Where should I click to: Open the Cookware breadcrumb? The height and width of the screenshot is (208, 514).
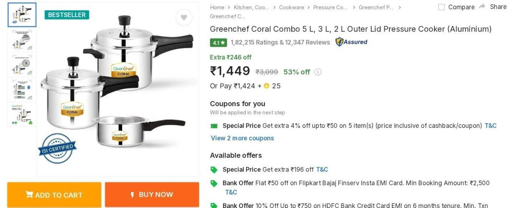291,7
